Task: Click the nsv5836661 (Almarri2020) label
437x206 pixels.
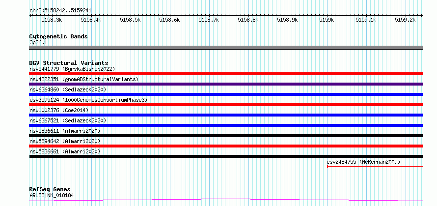Action: (x=65, y=151)
